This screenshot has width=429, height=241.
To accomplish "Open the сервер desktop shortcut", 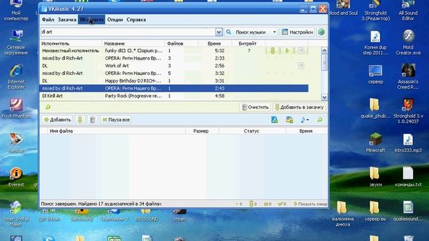I will pos(375,74).
